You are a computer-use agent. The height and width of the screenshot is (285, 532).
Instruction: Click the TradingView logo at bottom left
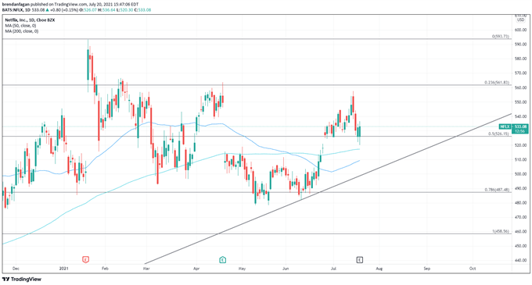(x=22, y=280)
